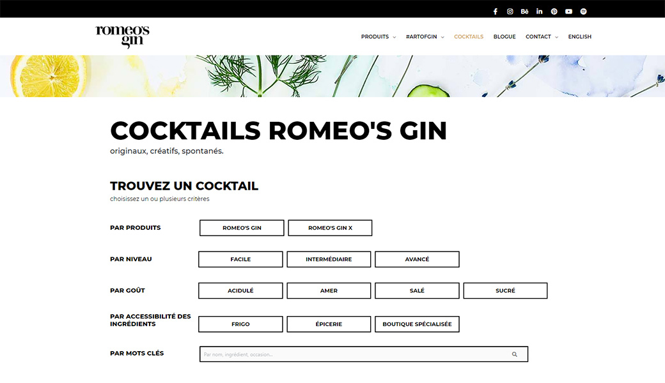Image resolution: width=665 pixels, height=383 pixels.
Task: Open the Contact nav item
Action: [538, 37]
